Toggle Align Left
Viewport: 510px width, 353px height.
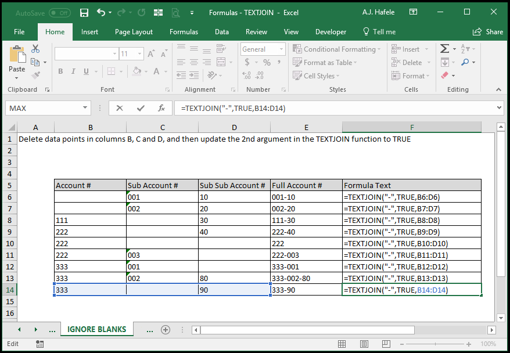(x=181, y=62)
